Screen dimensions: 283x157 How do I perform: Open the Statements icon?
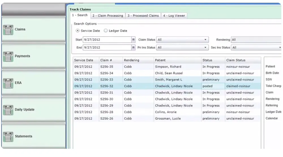tap(8, 137)
